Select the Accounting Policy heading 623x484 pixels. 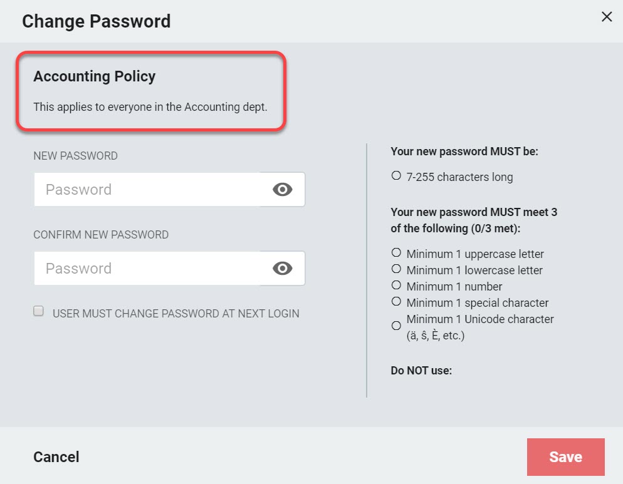point(95,76)
